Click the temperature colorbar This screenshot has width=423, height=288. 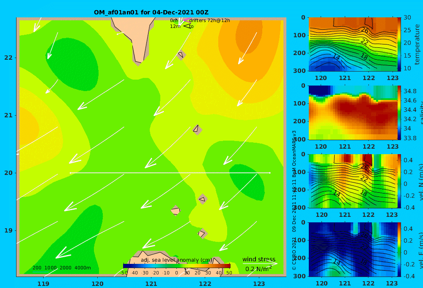(399, 44)
